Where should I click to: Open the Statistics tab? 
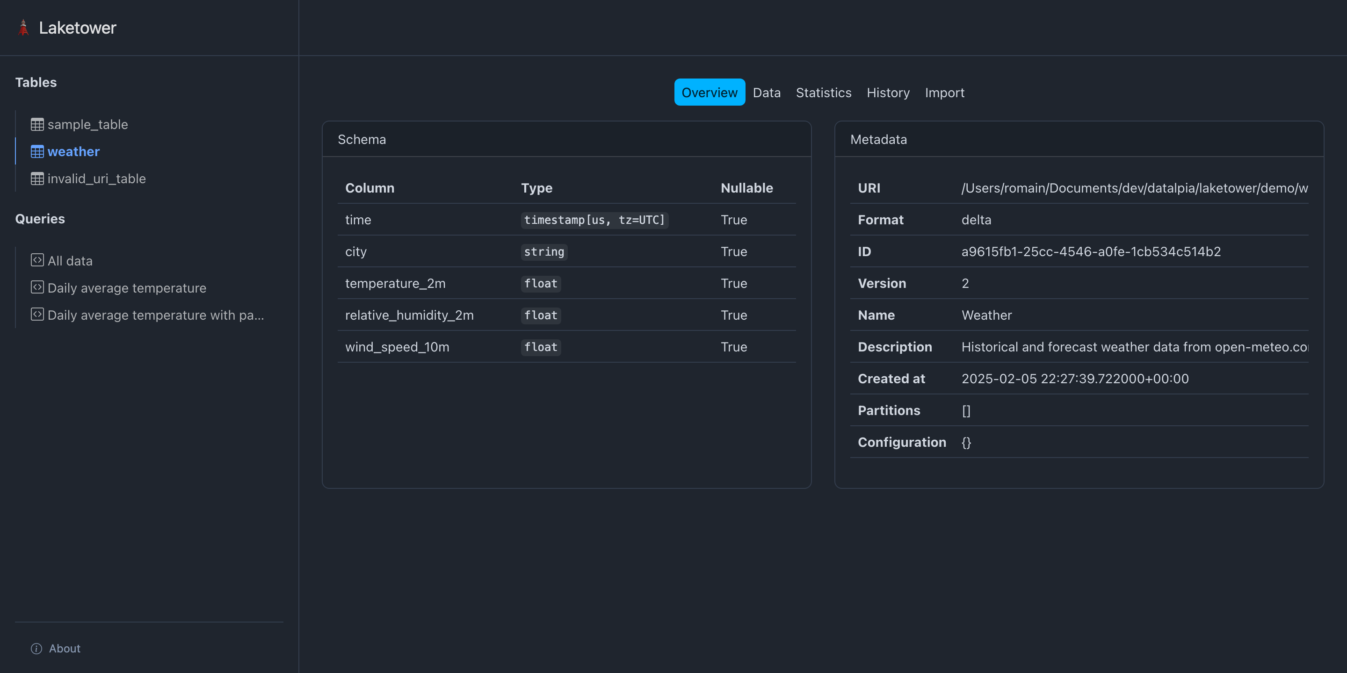click(x=824, y=93)
